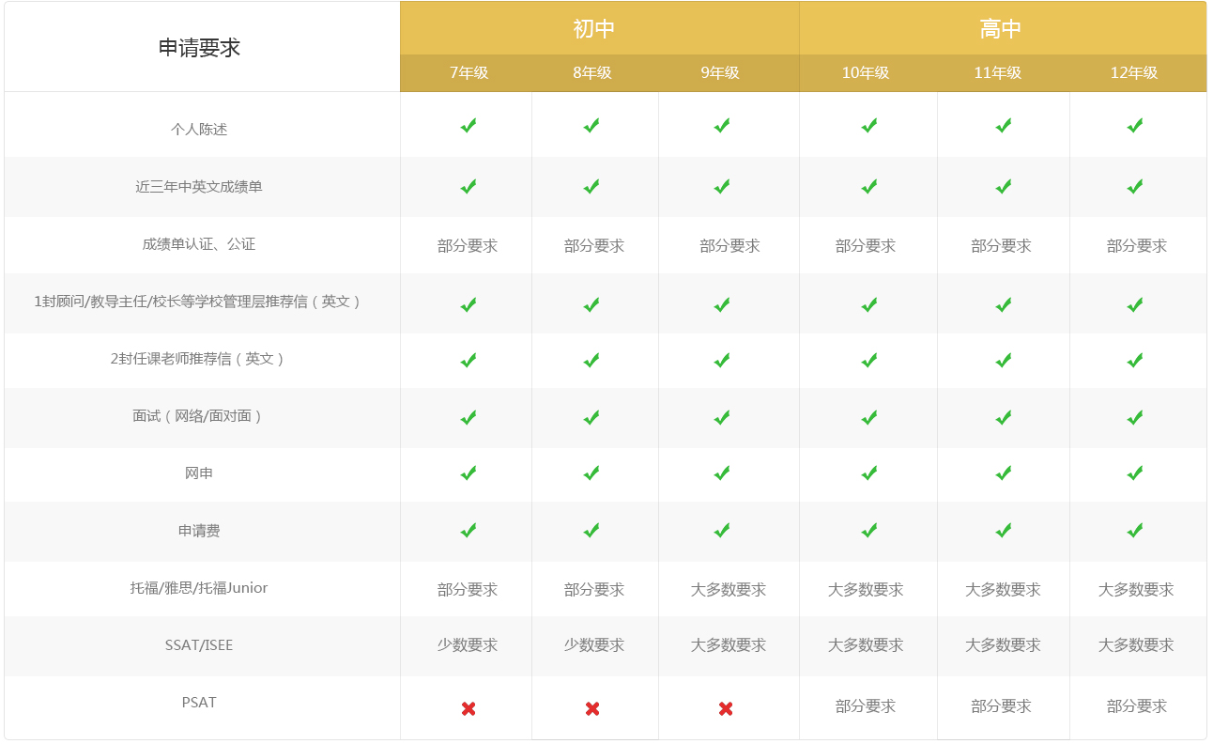Click the 近三年中英文成绩单 checkmark under 7年级

click(468, 186)
